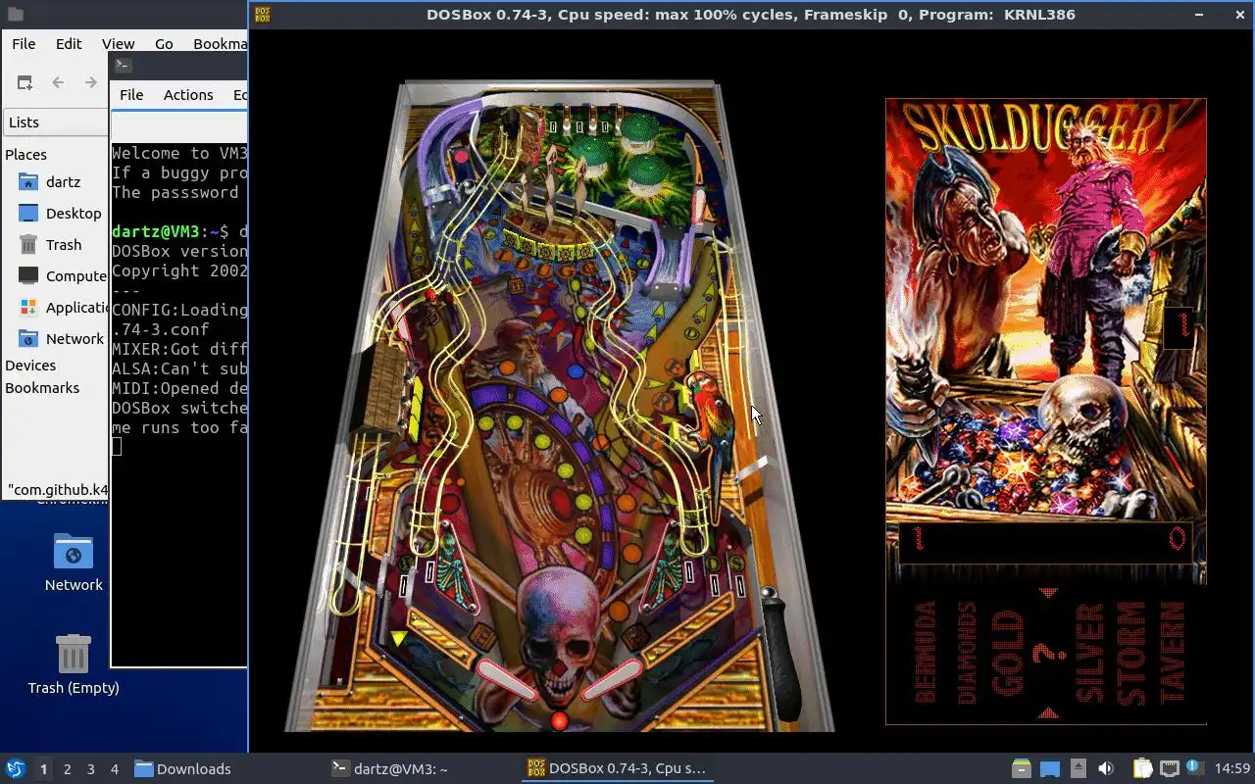Click the 14:59 clock on the taskbar

(x=1232, y=769)
